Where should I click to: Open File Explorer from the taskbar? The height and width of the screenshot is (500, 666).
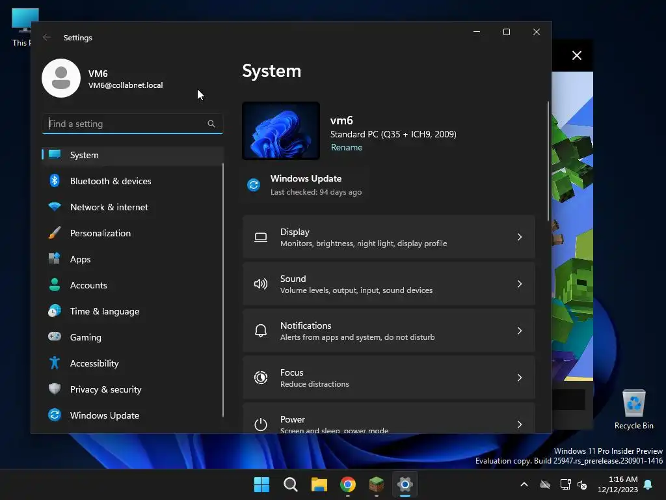point(319,484)
